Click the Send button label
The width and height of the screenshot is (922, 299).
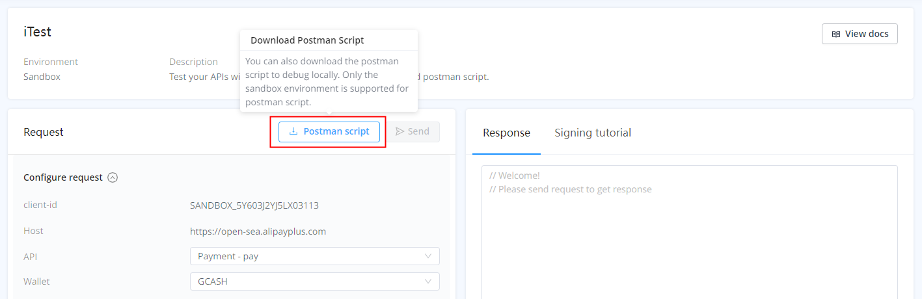tap(418, 131)
